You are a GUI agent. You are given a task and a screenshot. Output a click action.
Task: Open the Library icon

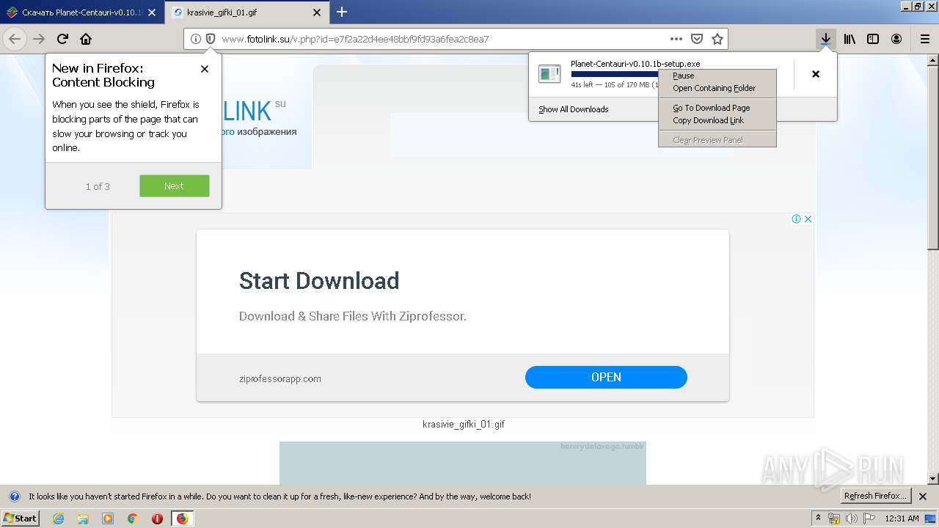click(850, 39)
